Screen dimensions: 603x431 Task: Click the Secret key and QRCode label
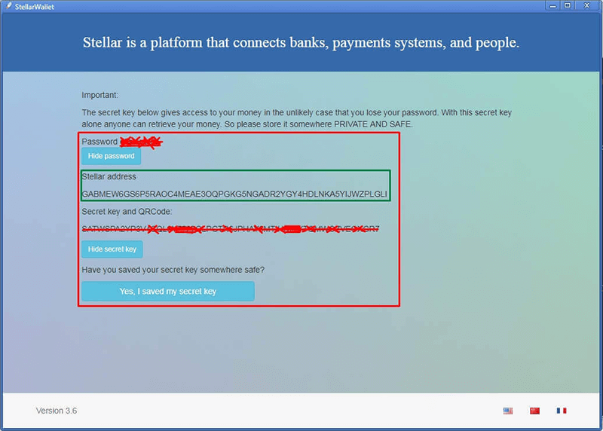127,212
